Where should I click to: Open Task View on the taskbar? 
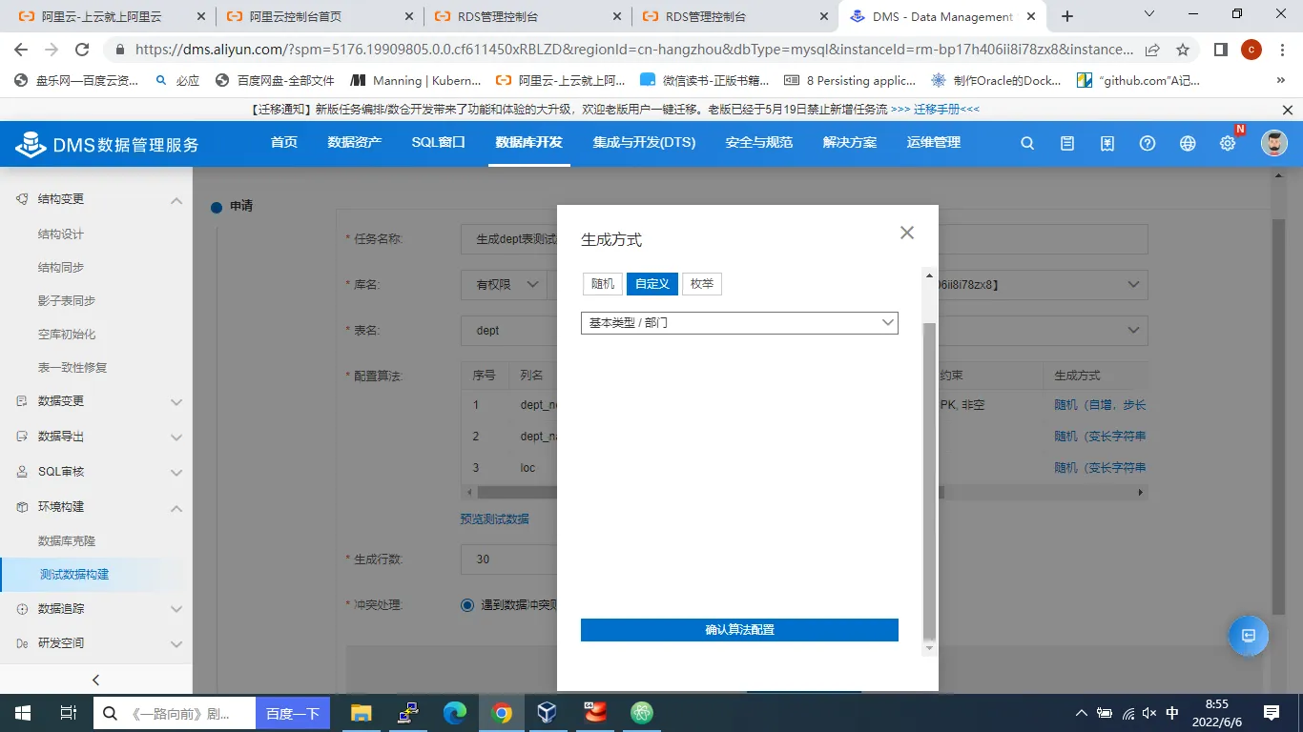pyautogui.click(x=68, y=712)
